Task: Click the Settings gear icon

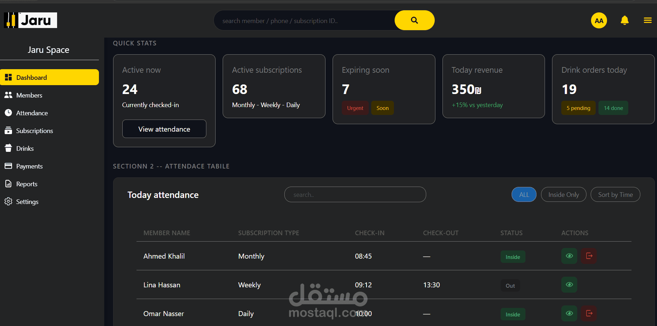Action: click(x=9, y=201)
